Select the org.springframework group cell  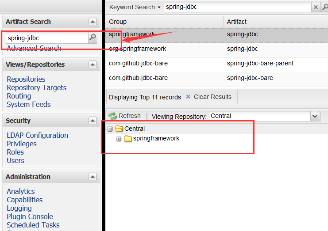tap(137, 49)
